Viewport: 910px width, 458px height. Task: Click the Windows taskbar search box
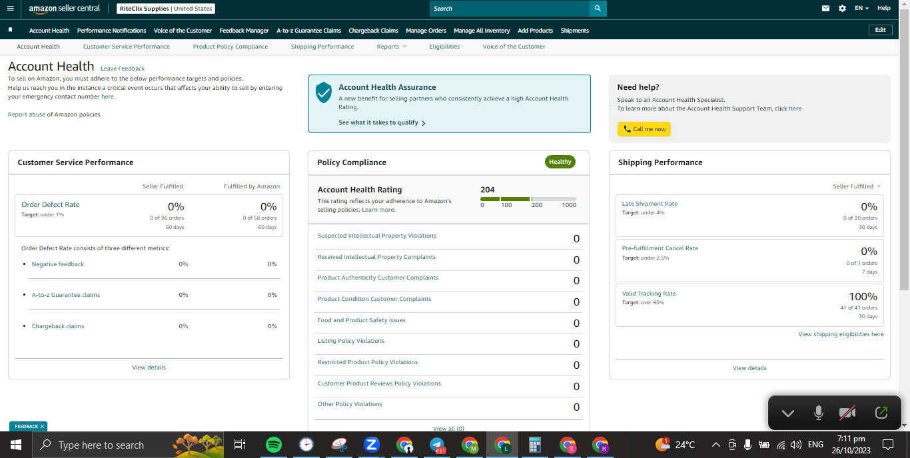click(x=129, y=445)
